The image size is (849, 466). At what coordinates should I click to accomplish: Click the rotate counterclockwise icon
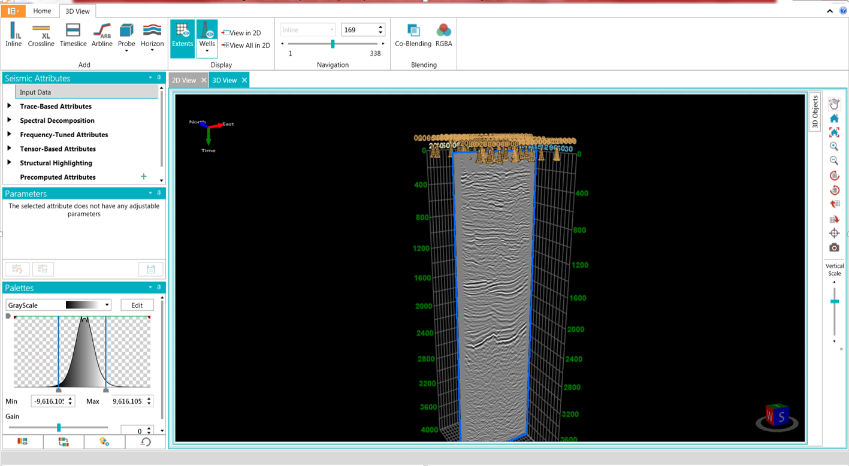click(834, 190)
